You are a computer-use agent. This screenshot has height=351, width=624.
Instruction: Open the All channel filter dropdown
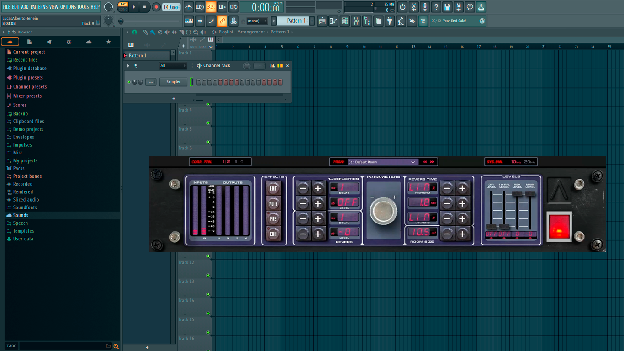pos(173,66)
